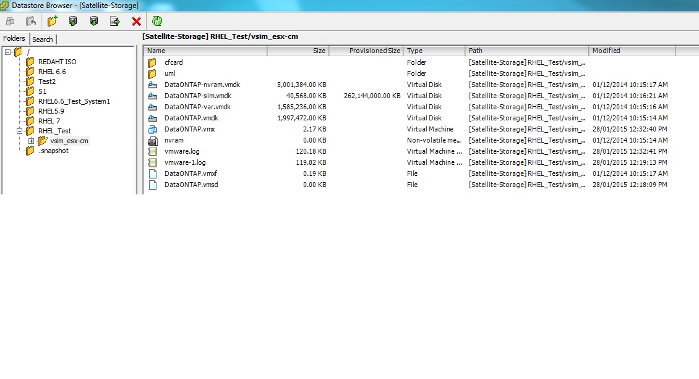The image size is (699, 379).
Task: Click the DataONTAP.vmdk disk icon
Action: [152, 118]
